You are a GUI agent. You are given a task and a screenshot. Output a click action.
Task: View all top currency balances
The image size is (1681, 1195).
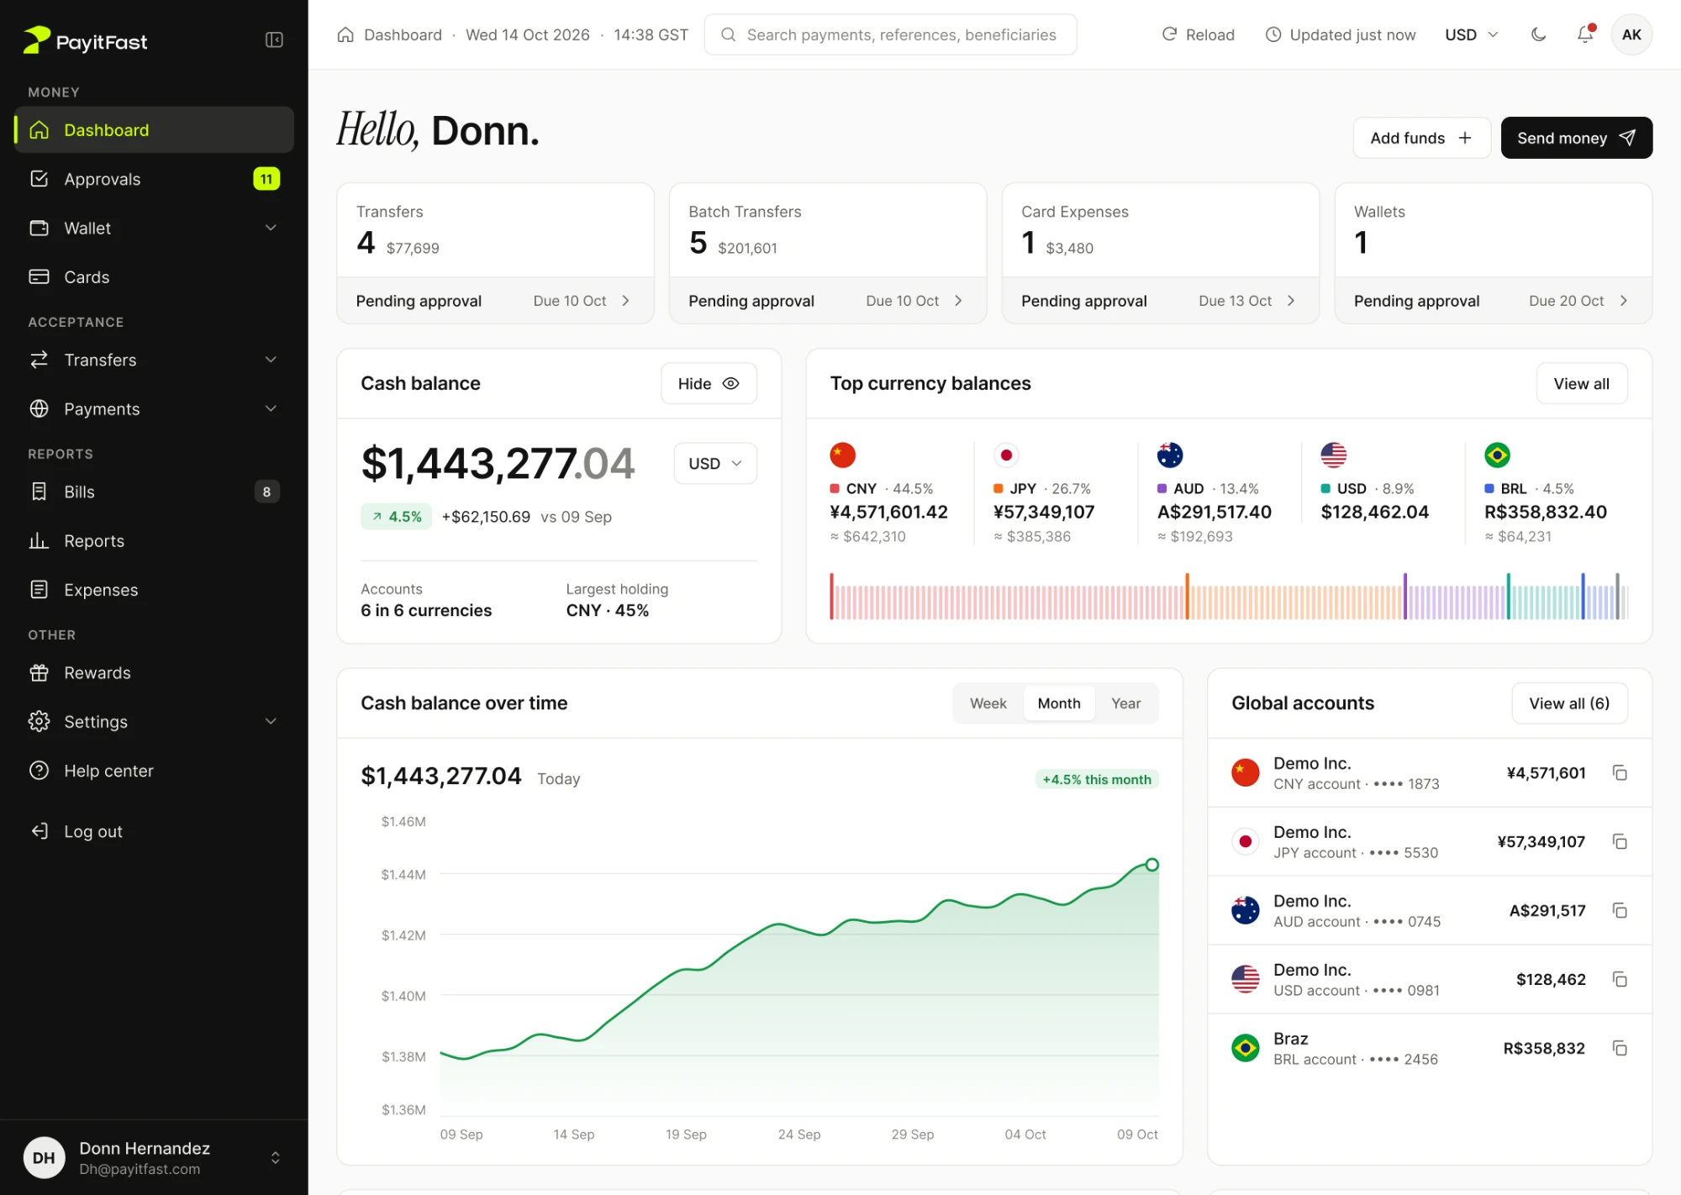(1582, 384)
